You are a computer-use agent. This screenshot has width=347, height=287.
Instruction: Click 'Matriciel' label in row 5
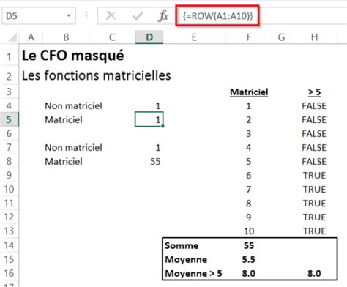pos(64,120)
